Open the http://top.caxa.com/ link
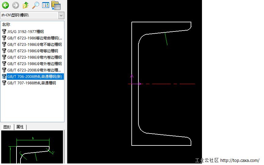This screenshot has width=264, height=165. tap(240, 160)
